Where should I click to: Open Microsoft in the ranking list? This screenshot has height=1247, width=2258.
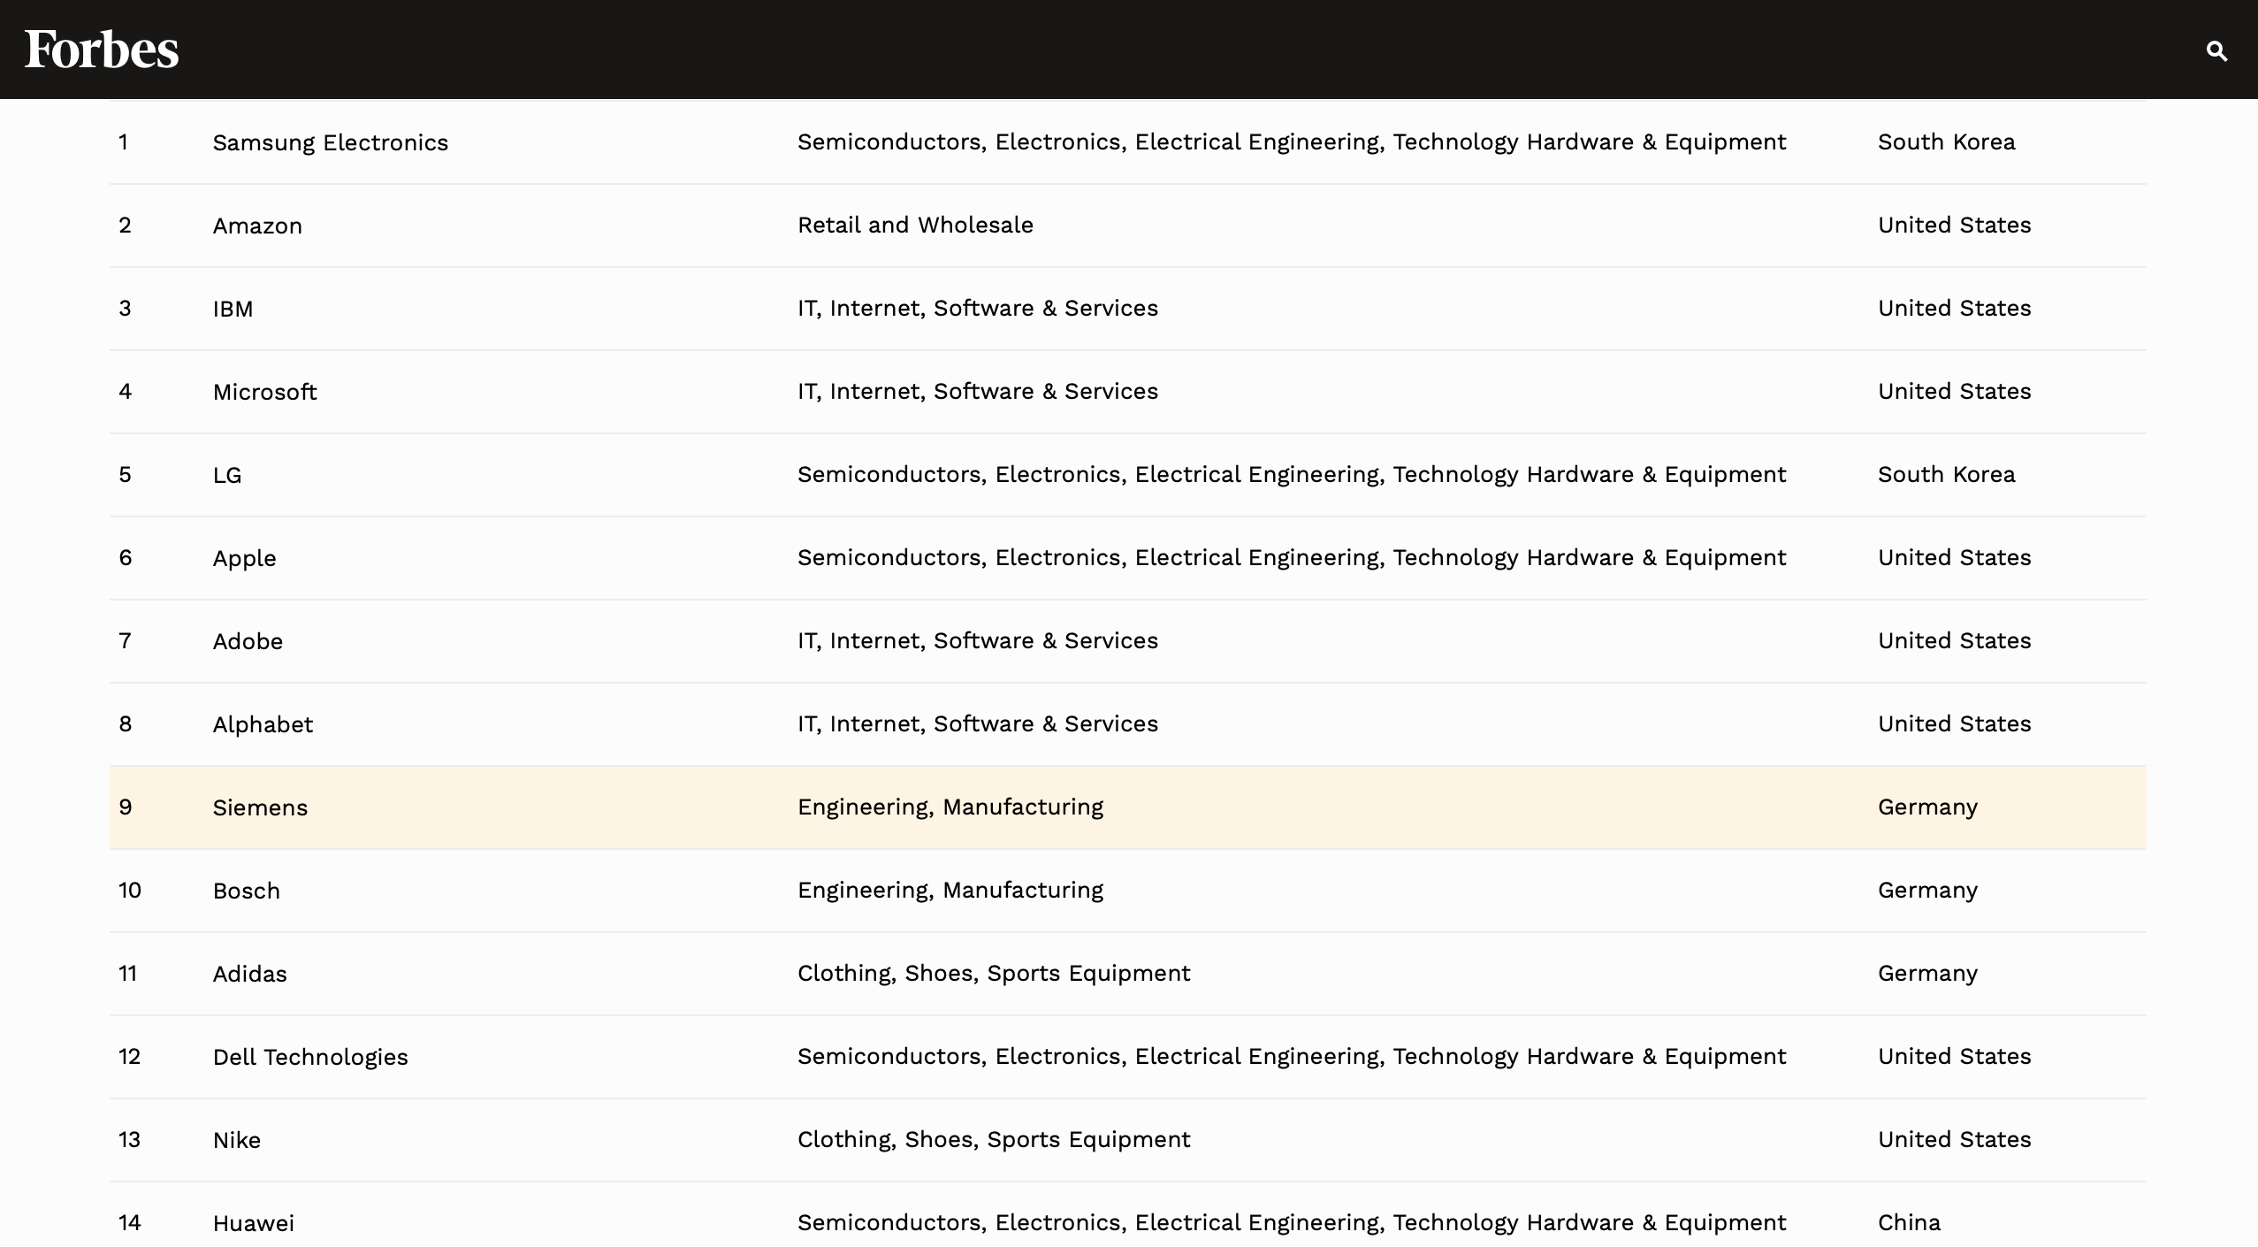264,392
